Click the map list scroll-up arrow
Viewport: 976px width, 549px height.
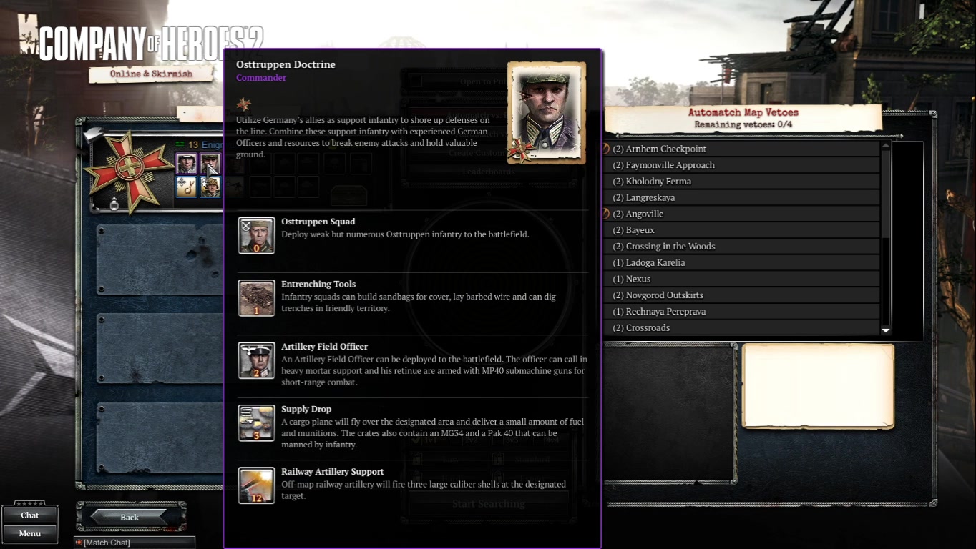886,146
